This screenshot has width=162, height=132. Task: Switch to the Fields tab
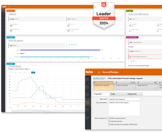pyautogui.click(x=118, y=94)
